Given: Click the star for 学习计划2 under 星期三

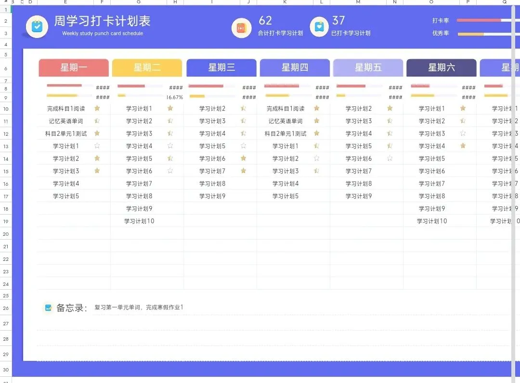Looking at the screenshot, I should 244,108.
